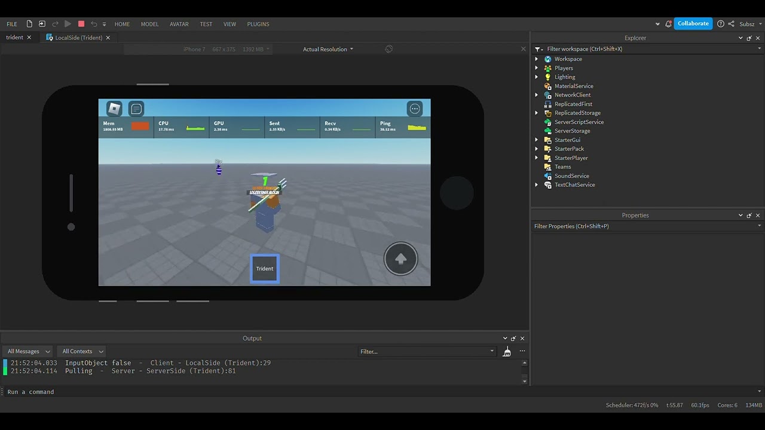Undock the Explorer panel

click(749, 38)
